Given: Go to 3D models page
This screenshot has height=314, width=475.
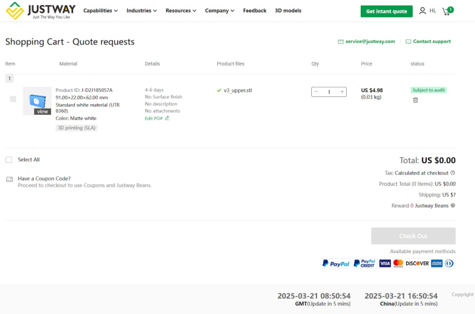Looking at the screenshot, I should click(288, 11).
